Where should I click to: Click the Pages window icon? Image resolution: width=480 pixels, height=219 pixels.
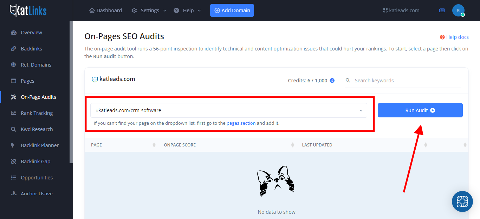[x=14, y=81]
